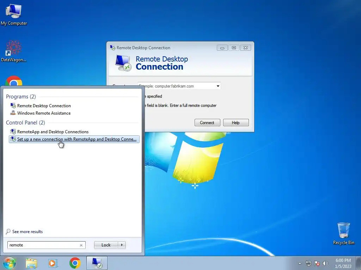The image size is (361, 270).
Task: Click Remote Desktop Connection icon in search results
Action: click(x=13, y=105)
